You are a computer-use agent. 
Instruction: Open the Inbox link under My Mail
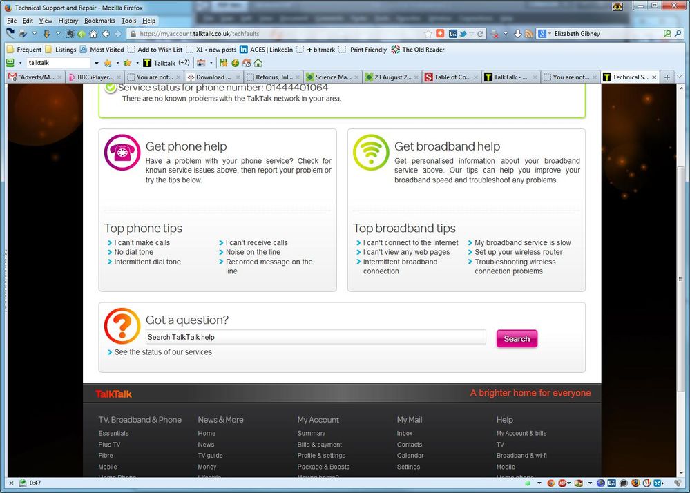pos(405,433)
